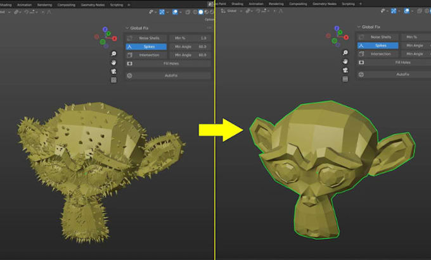431x260 pixels.
Task: Adjust Spikes Min Angle field in left panel
Action: point(190,47)
